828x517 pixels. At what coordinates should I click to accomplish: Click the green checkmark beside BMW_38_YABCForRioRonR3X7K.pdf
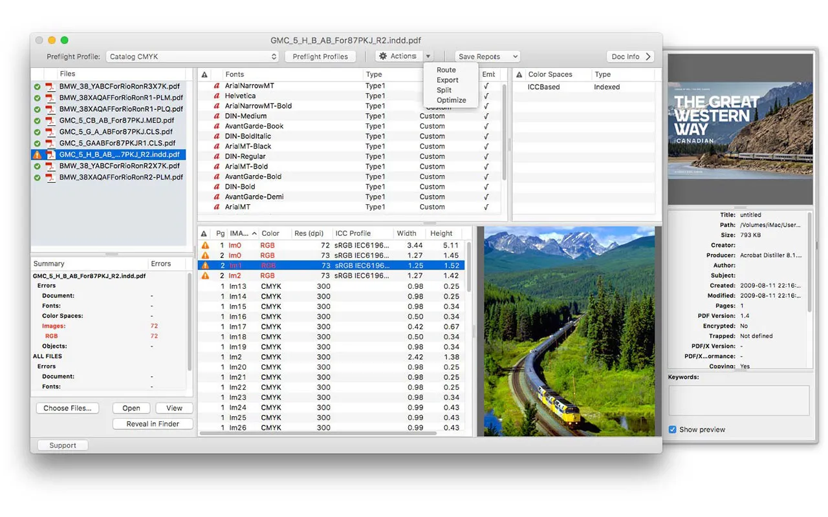coord(38,87)
